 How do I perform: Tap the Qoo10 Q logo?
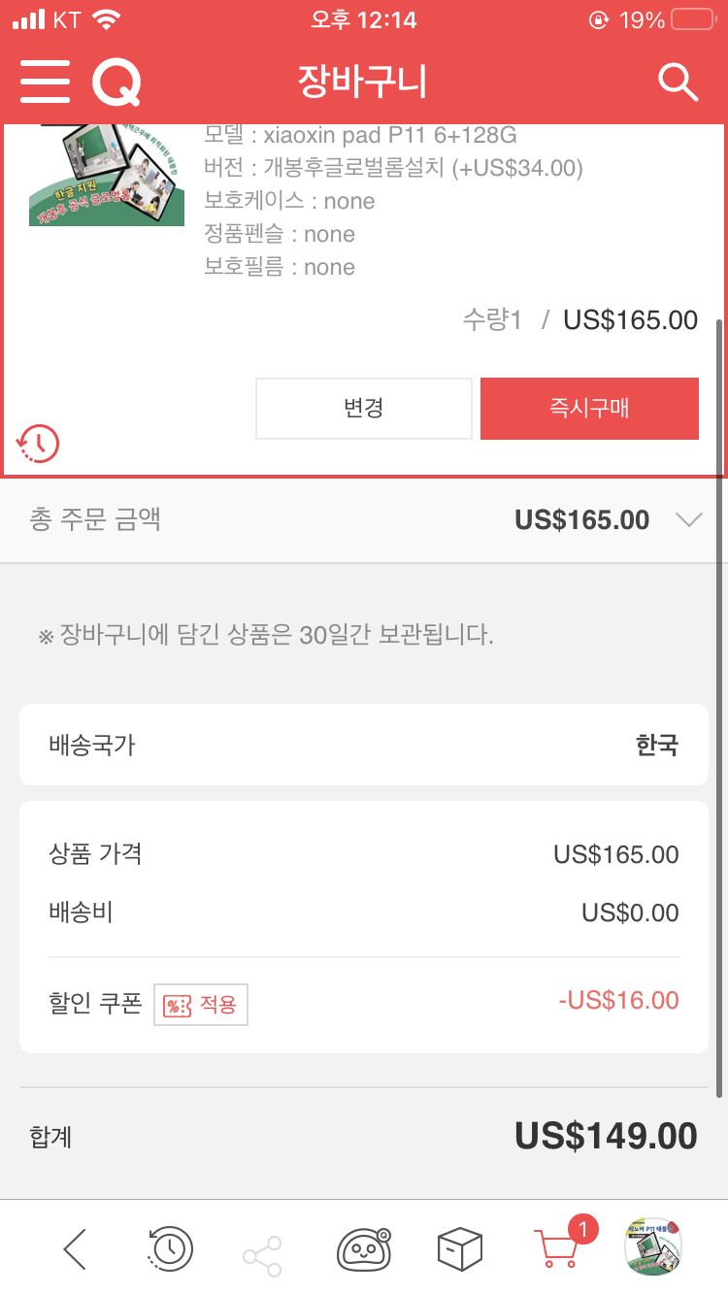tap(116, 82)
